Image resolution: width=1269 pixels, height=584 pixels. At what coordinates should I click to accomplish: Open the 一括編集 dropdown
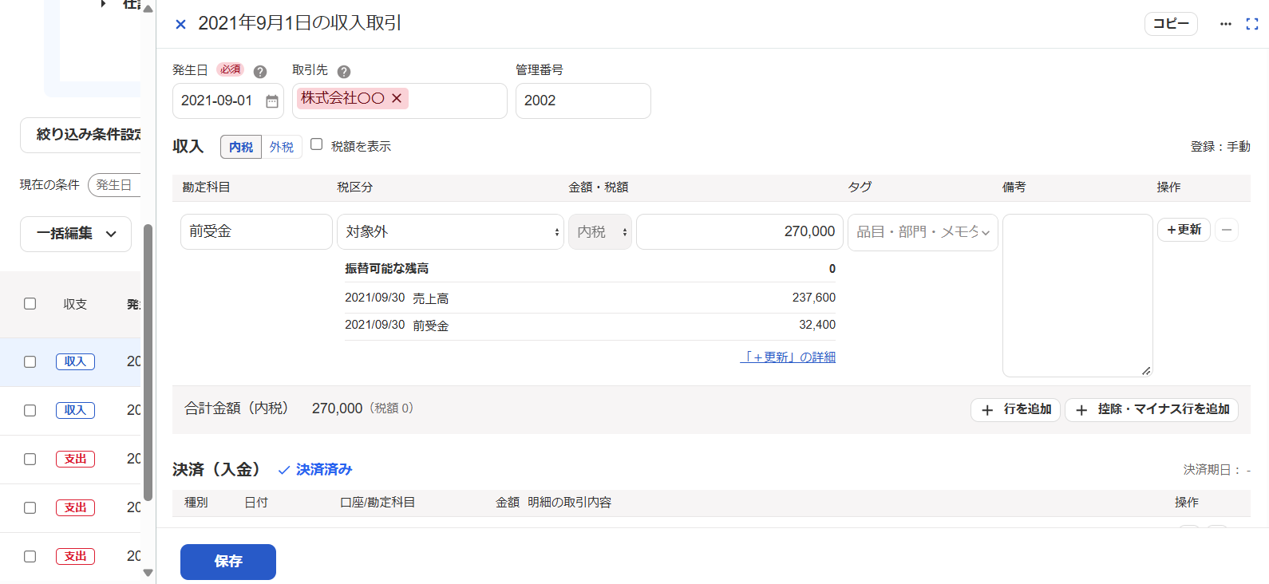(x=76, y=234)
